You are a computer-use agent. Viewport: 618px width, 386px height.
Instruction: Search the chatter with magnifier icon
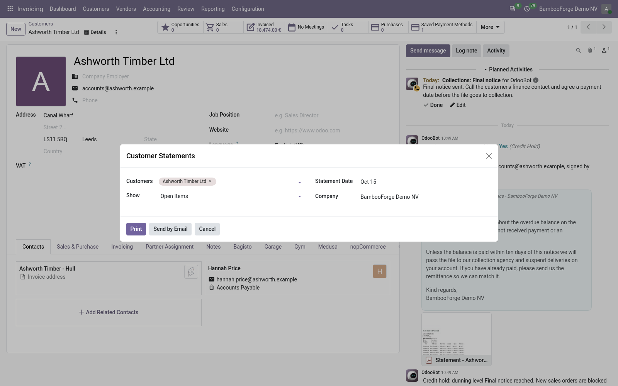[578, 51]
